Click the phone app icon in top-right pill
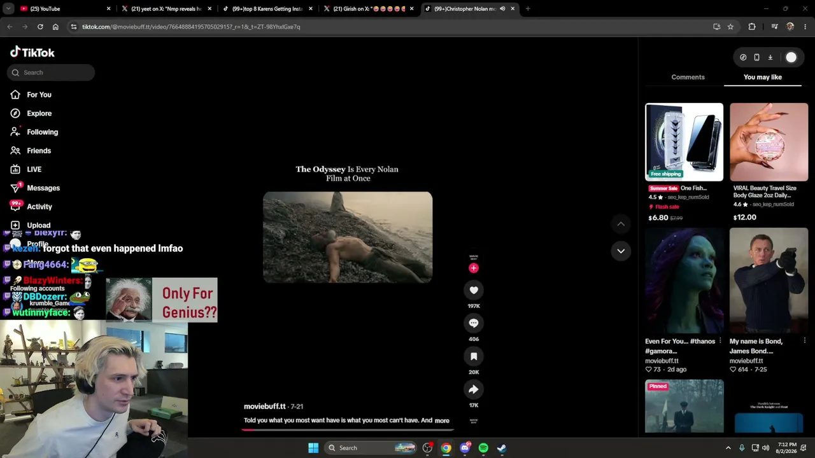This screenshot has height=458, width=815. coord(756,57)
